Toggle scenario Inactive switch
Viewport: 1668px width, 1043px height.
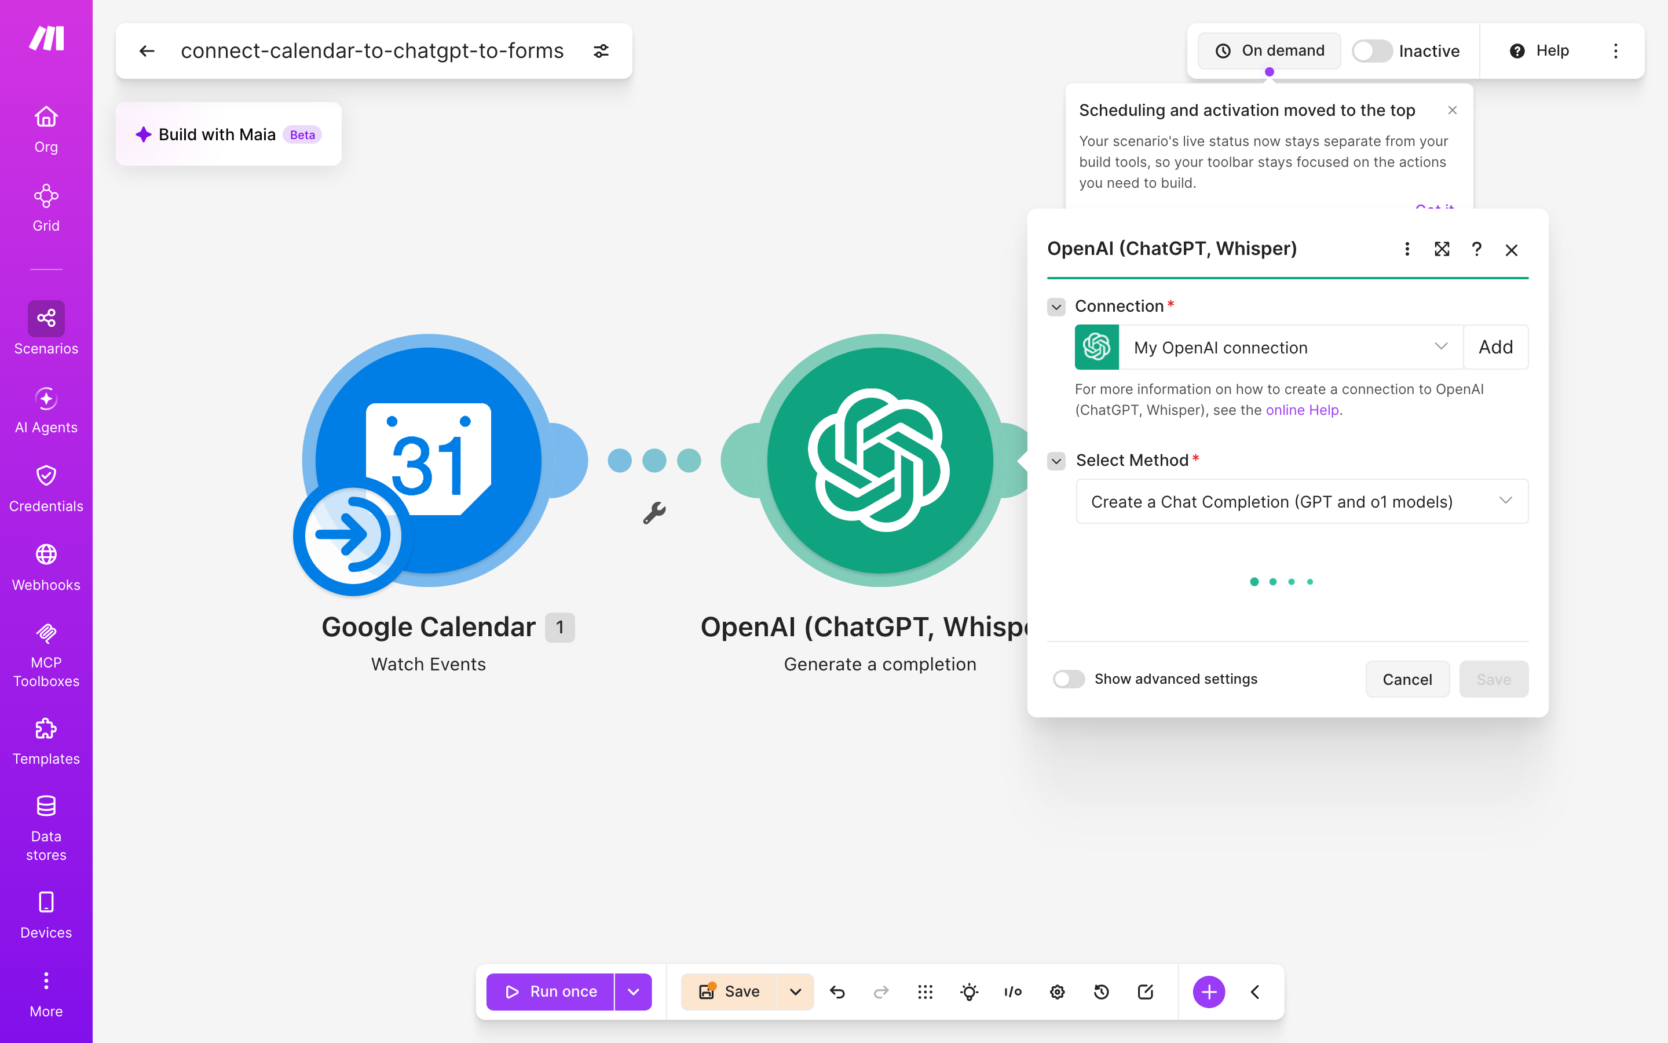coord(1371,51)
